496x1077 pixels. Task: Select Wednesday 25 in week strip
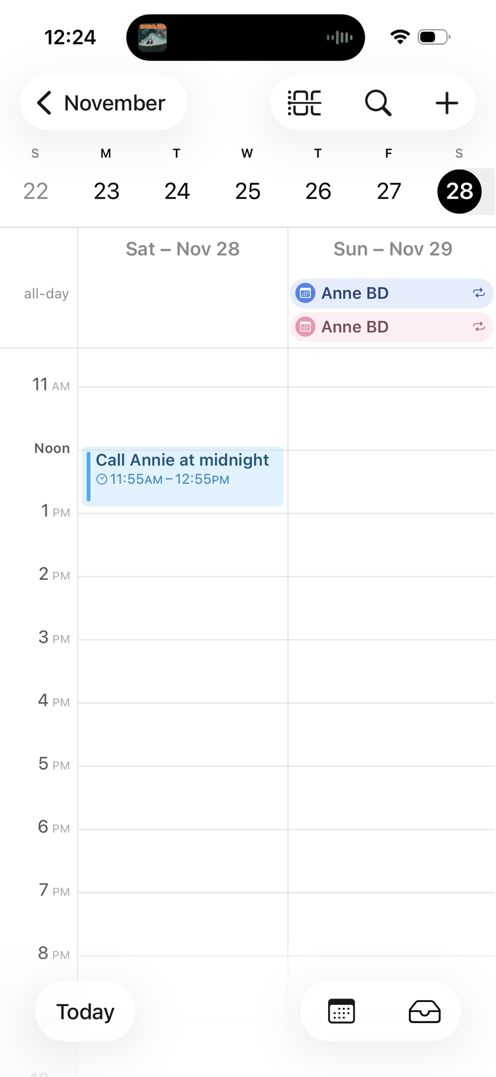pyautogui.click(x=247, y=191)
